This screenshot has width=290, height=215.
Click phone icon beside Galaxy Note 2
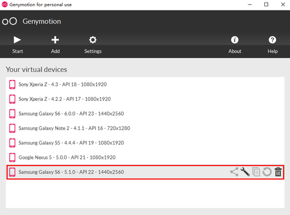tap(13, 128)
